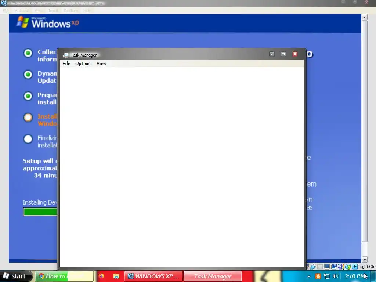The width and height of the screenshot is (376, 282).
Task: Open the View menu in Task Manager
Action: (x=101, y=64)
